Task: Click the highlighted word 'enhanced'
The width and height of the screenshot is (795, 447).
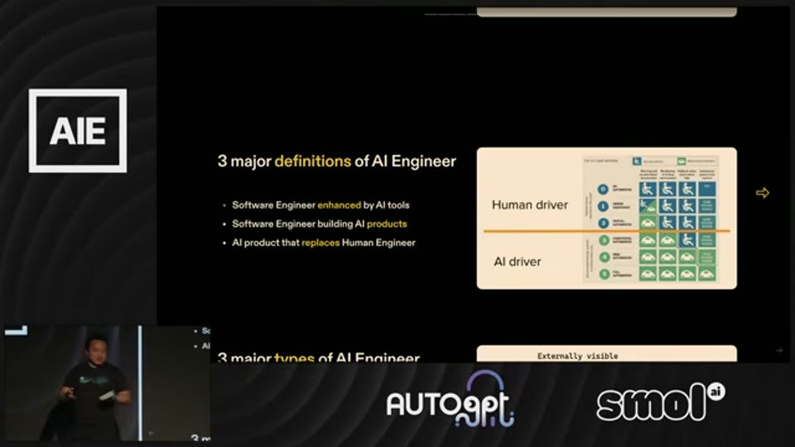Action: (x=340, y=205)
